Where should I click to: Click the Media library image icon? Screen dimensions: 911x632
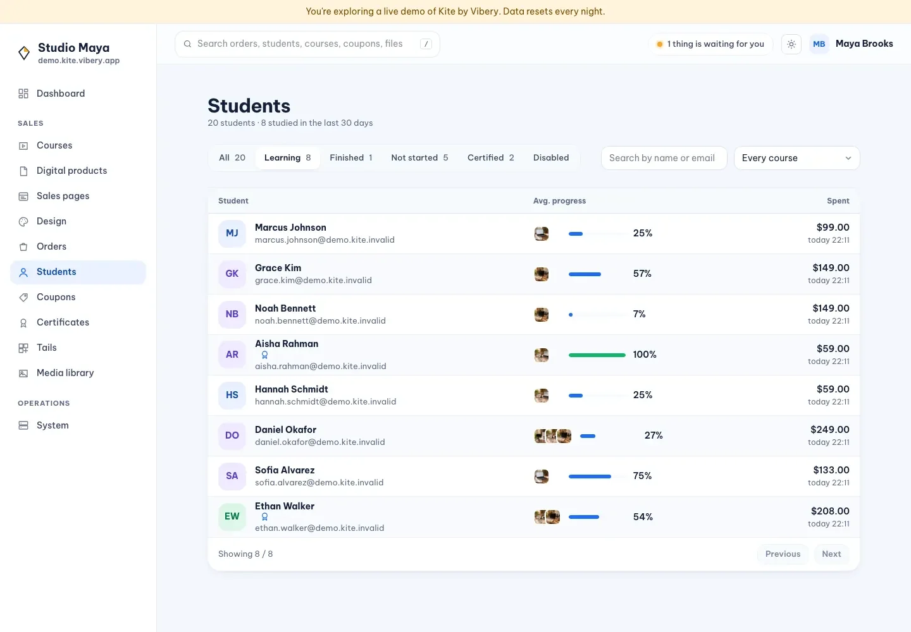coord(23,373)
